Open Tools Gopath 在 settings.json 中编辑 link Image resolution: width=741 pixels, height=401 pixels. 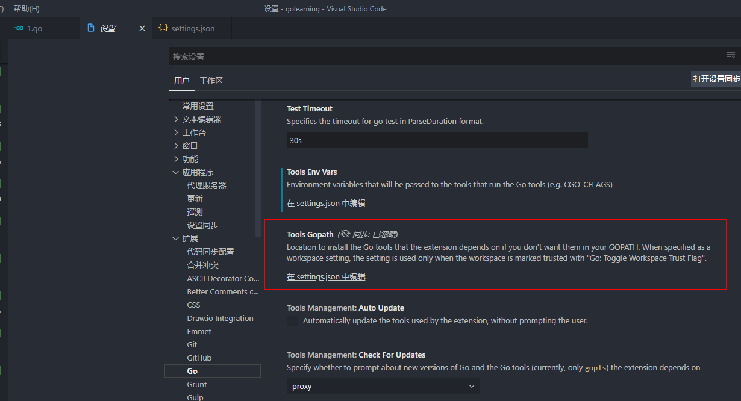[326, 277]
